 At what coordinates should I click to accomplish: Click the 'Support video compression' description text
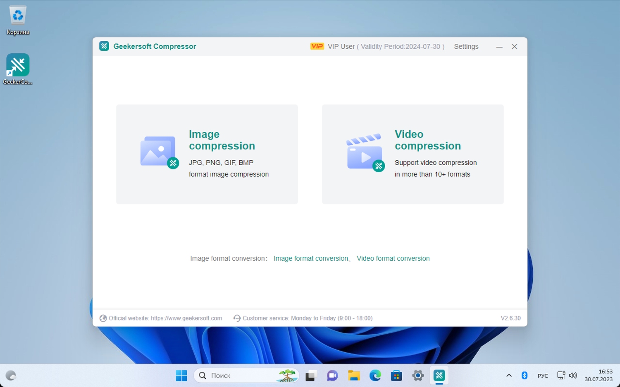436,163
